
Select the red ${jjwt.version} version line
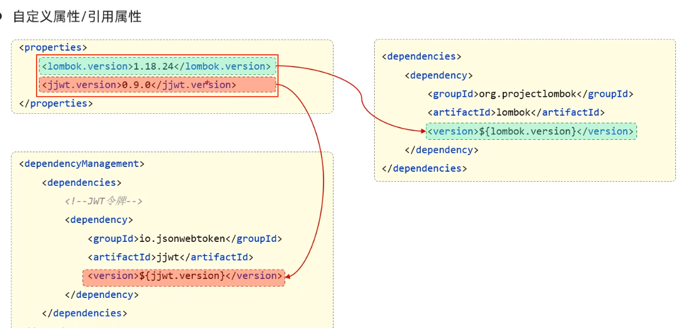(183, 276)
